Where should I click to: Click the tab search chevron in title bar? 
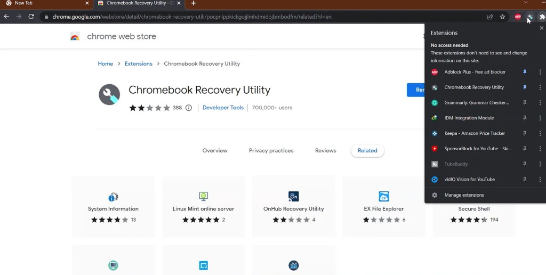click(526, 3)
